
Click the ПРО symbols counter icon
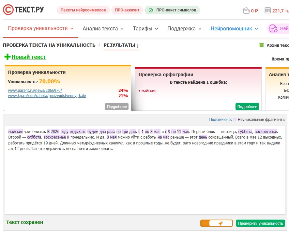coord(267,10)
